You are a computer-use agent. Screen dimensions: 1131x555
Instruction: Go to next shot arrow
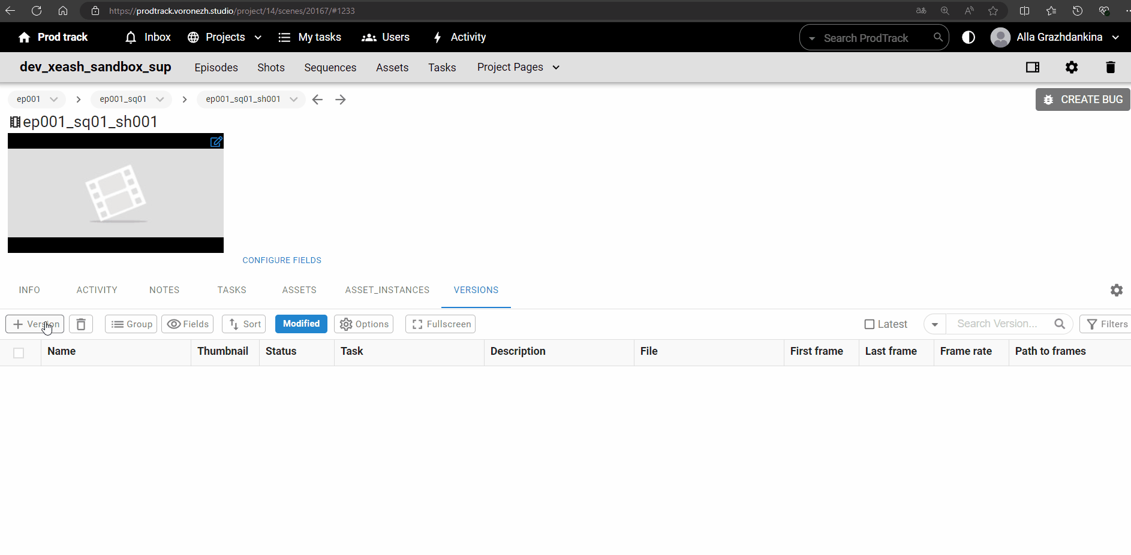pos(341,99)
